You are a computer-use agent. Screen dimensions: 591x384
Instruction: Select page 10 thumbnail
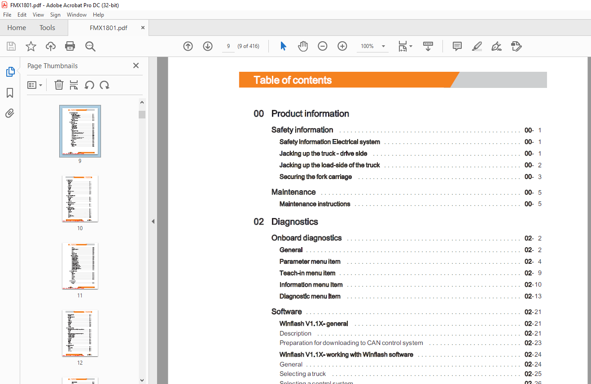[80, 199]
